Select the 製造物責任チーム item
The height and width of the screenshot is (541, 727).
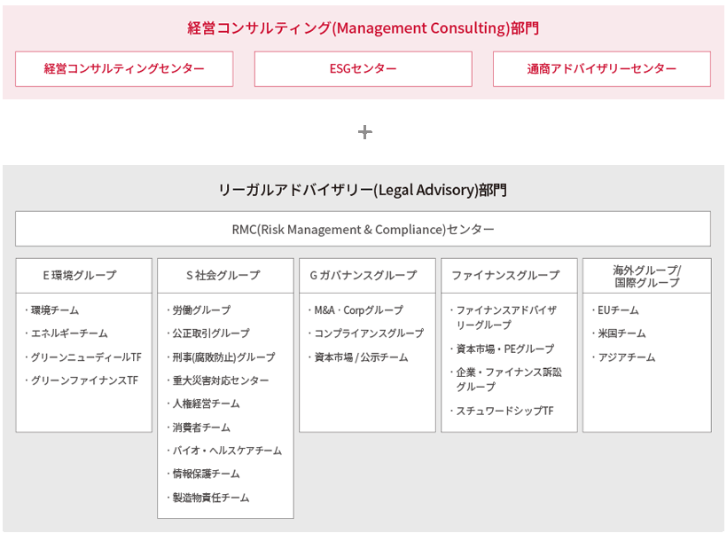[x=211, y=498]
